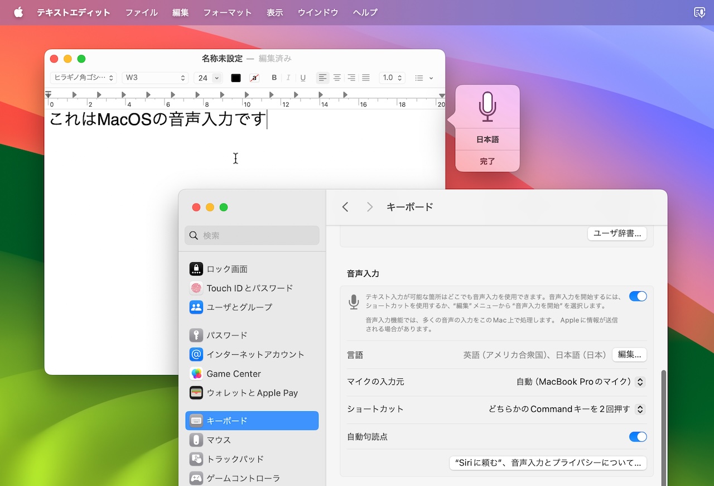Click the settings pane vertical scrollbar
Screen dimensions: 714x486
point(663,427)
